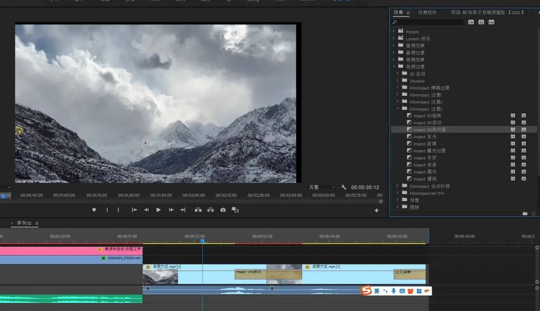Open playback resolution dropdown 完整

point(322,187)
